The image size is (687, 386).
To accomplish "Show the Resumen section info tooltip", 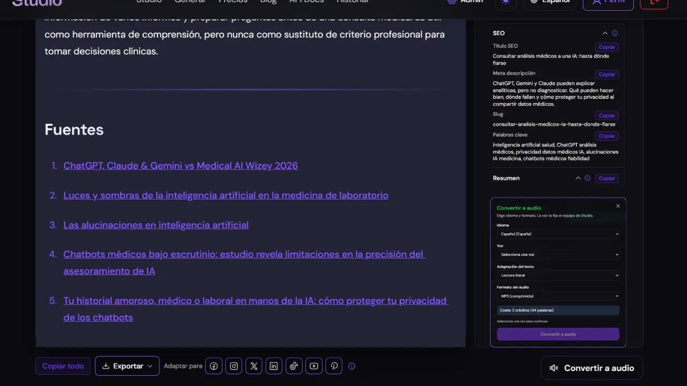I will pyautogui.click(x=588, y=178).
